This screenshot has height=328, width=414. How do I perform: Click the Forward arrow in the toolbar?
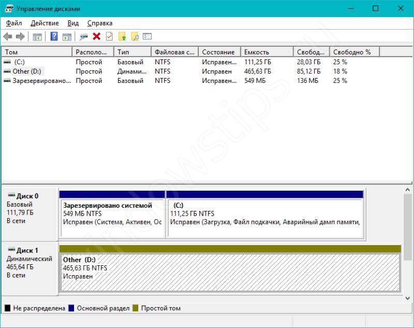[20, 36]
